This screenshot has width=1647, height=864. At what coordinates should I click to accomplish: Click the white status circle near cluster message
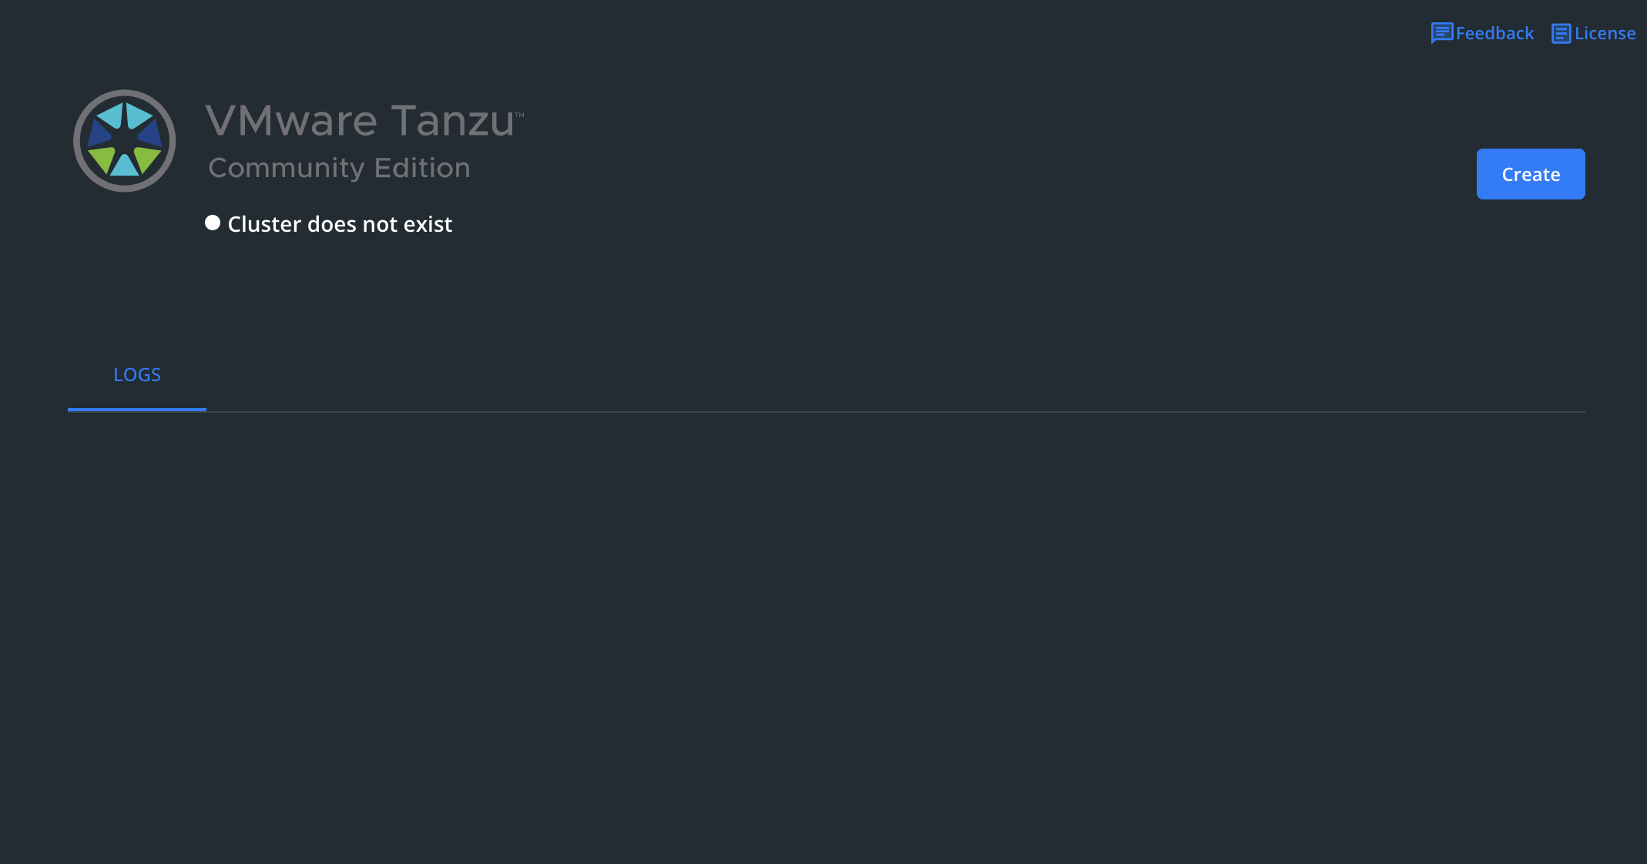(213, 223)
